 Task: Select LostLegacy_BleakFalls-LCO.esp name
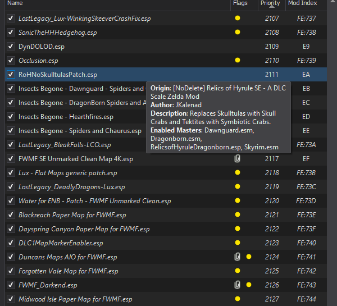[65, 145]
